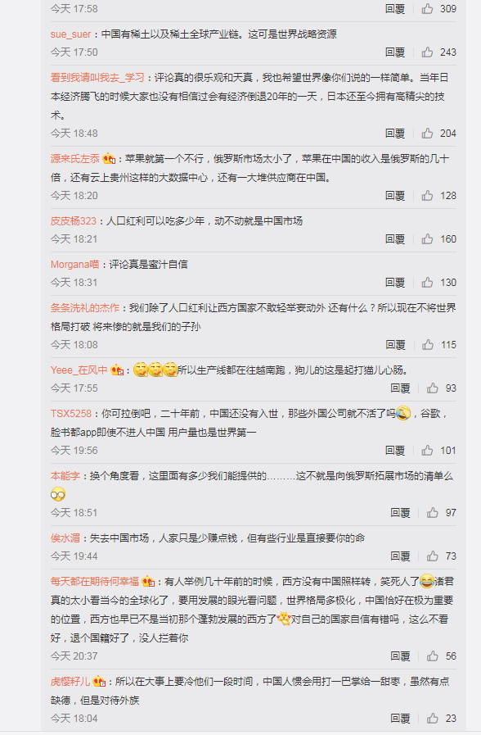Click 回复 on Morgana喵's comment
Screen dimensions: 481x735
coord(395,282)
